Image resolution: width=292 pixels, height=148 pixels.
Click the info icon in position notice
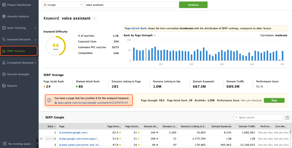click(49, 100)
